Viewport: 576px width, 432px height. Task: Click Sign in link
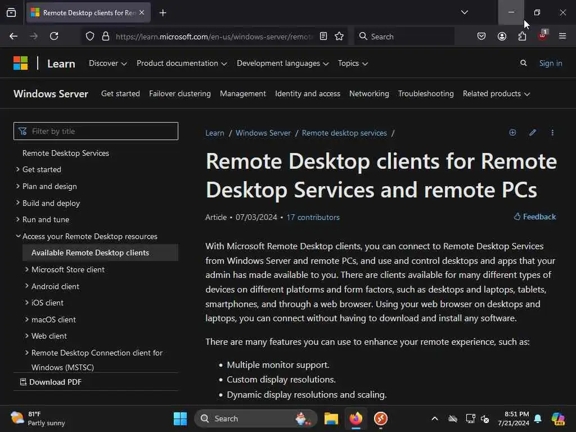[551, 63]
